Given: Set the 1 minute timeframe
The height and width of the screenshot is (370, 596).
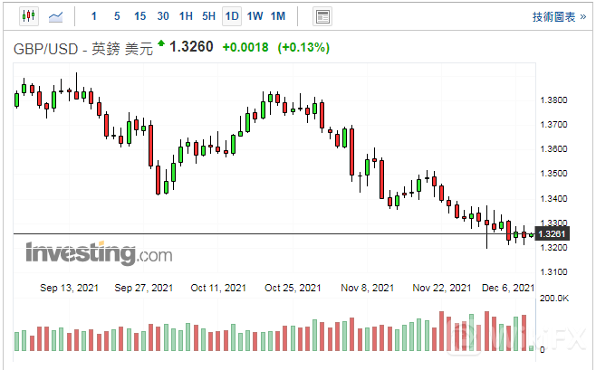Looking at the screenshot, I should pyautogui.click(x=94, y=16).
